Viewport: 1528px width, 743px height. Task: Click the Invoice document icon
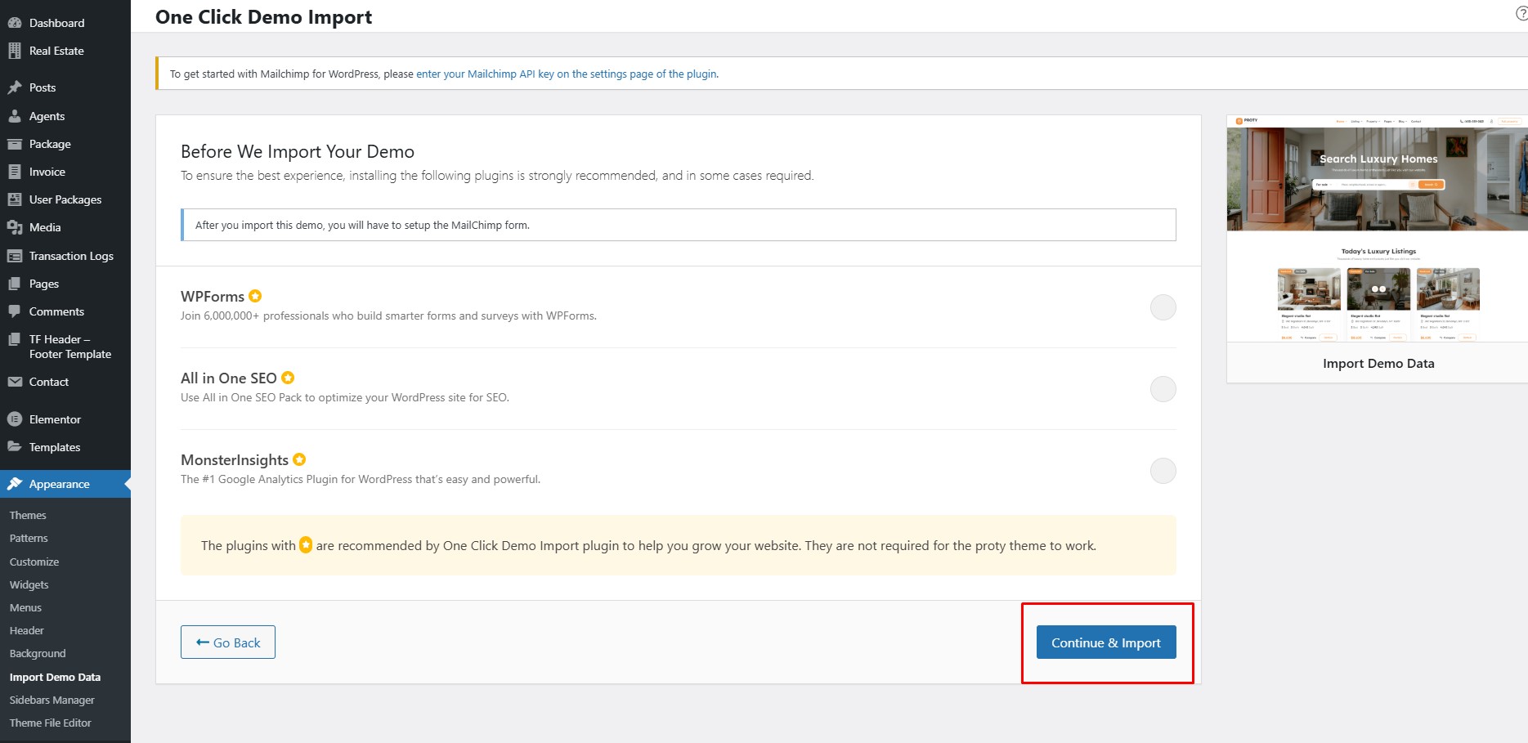click(x=15, y=172)
